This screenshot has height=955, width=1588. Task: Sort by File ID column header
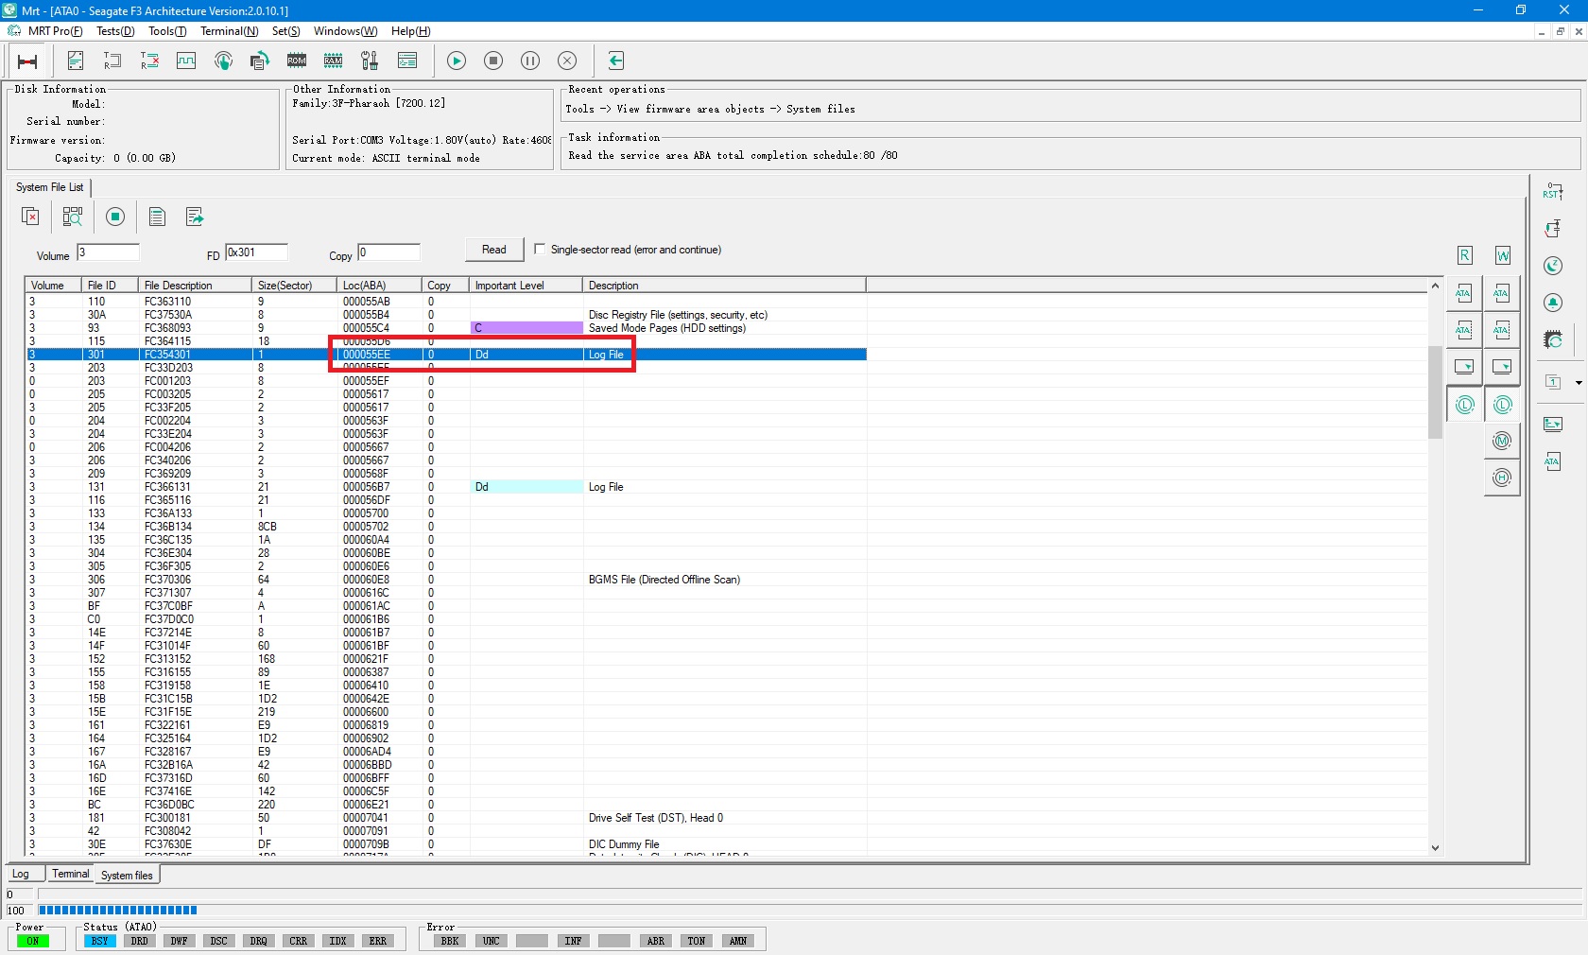110,286
